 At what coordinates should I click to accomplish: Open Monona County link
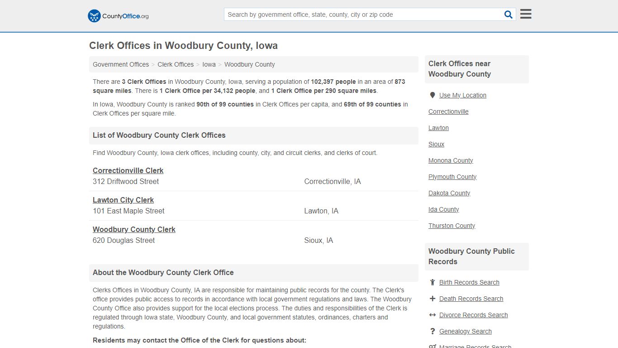[x=451, y=160]
